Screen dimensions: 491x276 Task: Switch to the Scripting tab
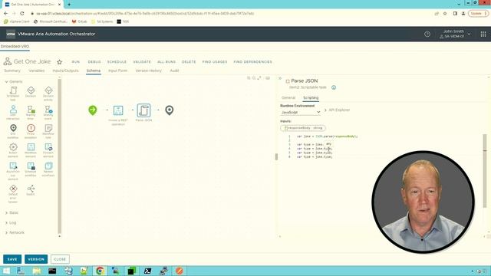[x=311, y=98]
